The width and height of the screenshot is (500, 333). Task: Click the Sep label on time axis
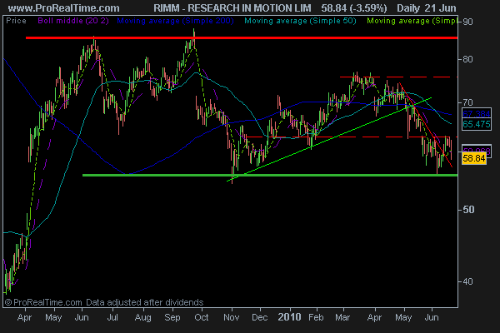pyautogui.click(x=172, y=317)
